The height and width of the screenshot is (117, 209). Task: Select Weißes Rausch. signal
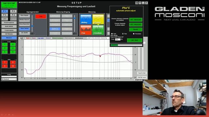24,20
